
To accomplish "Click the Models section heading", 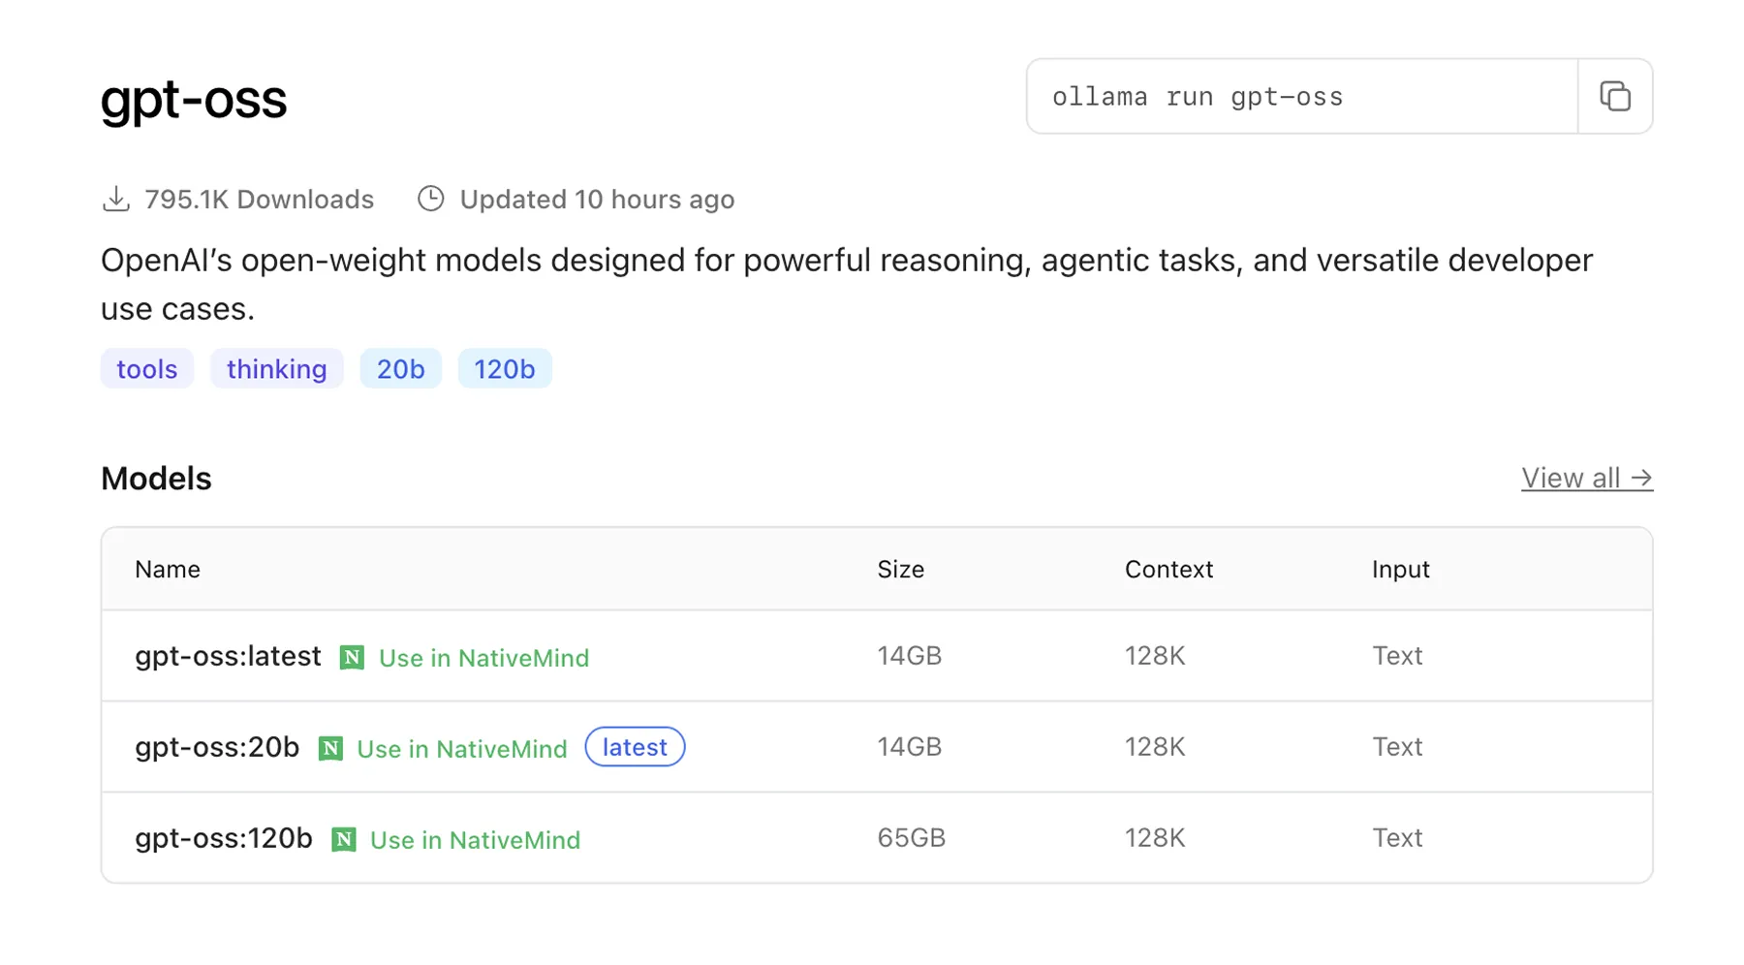I will (156, 479).
